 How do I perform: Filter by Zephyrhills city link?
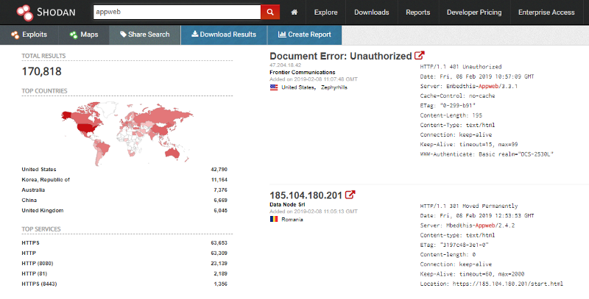(334, 87)
